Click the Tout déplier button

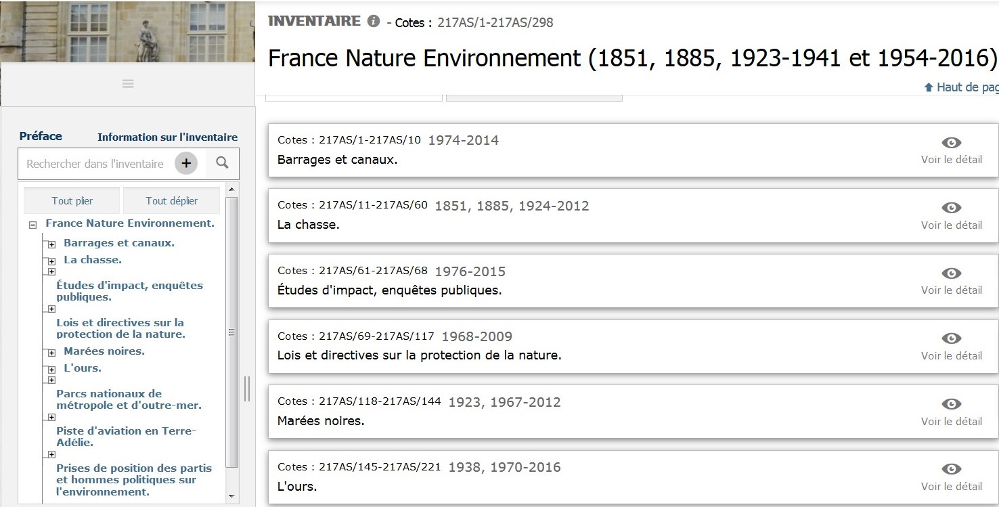(x=172, y=200)
